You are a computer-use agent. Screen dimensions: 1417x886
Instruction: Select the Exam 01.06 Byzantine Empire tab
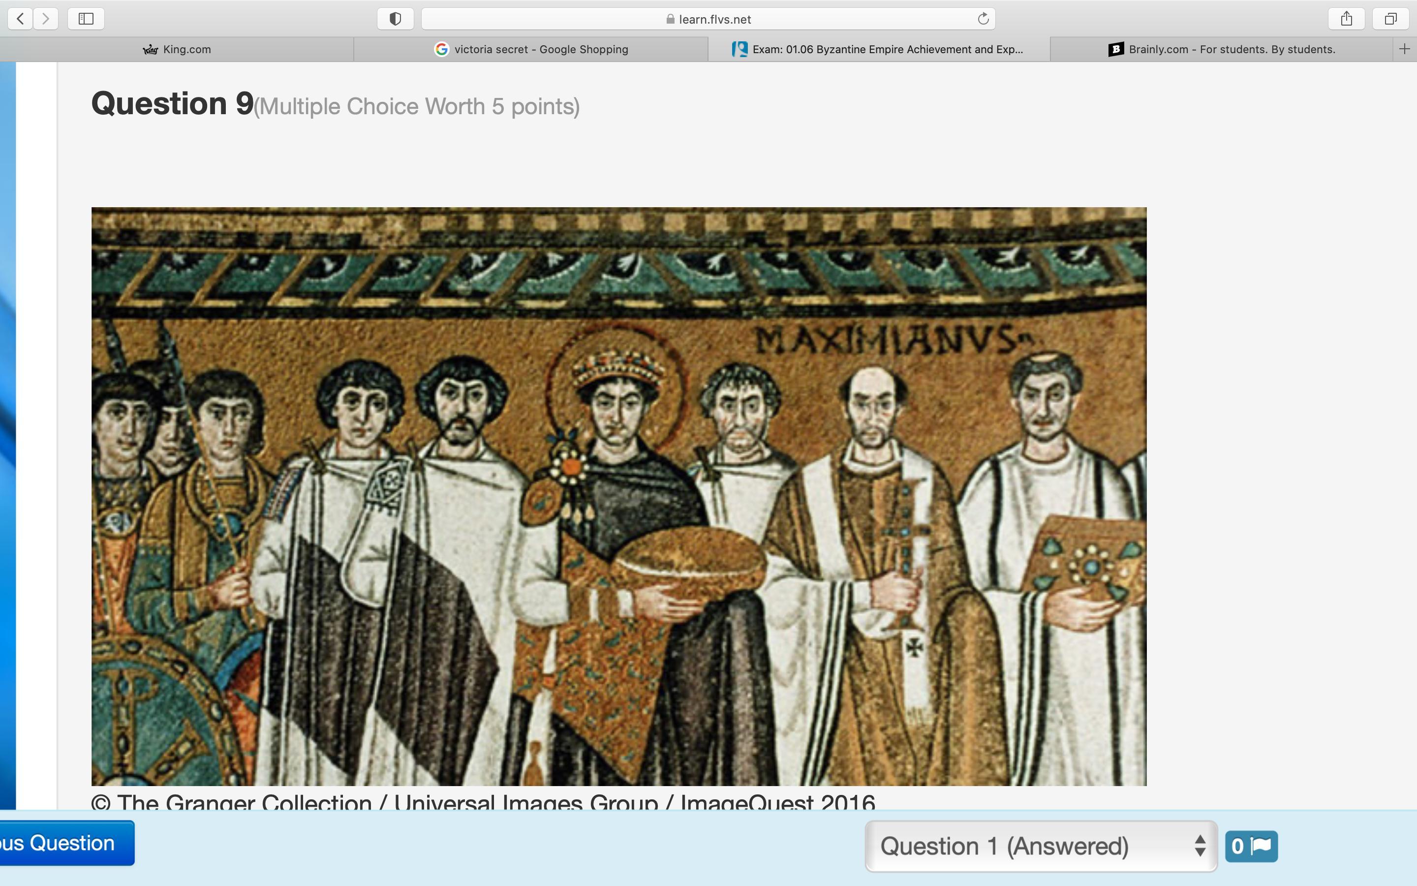click(878, 49)
